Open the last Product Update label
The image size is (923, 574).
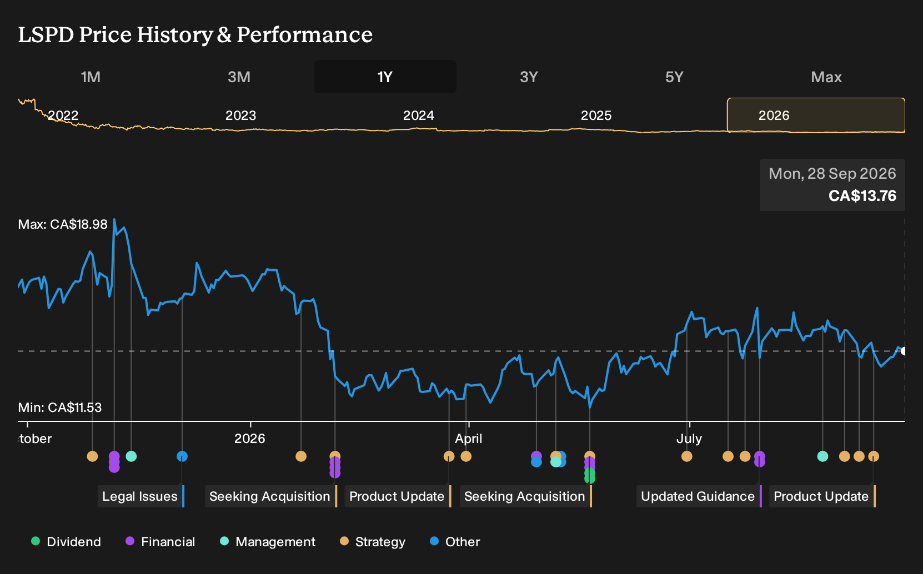(821, 496)
